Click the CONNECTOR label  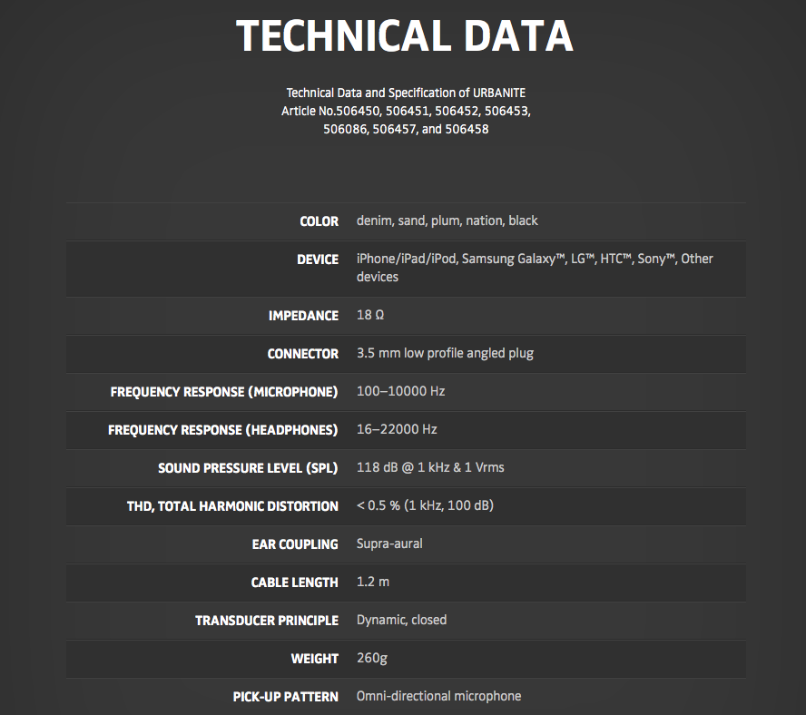click(303, 354)
